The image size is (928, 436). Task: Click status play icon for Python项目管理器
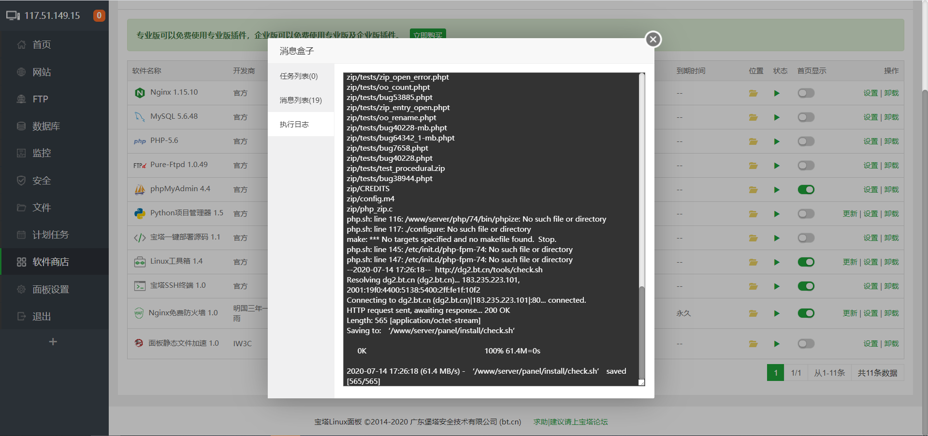point(777,214)
